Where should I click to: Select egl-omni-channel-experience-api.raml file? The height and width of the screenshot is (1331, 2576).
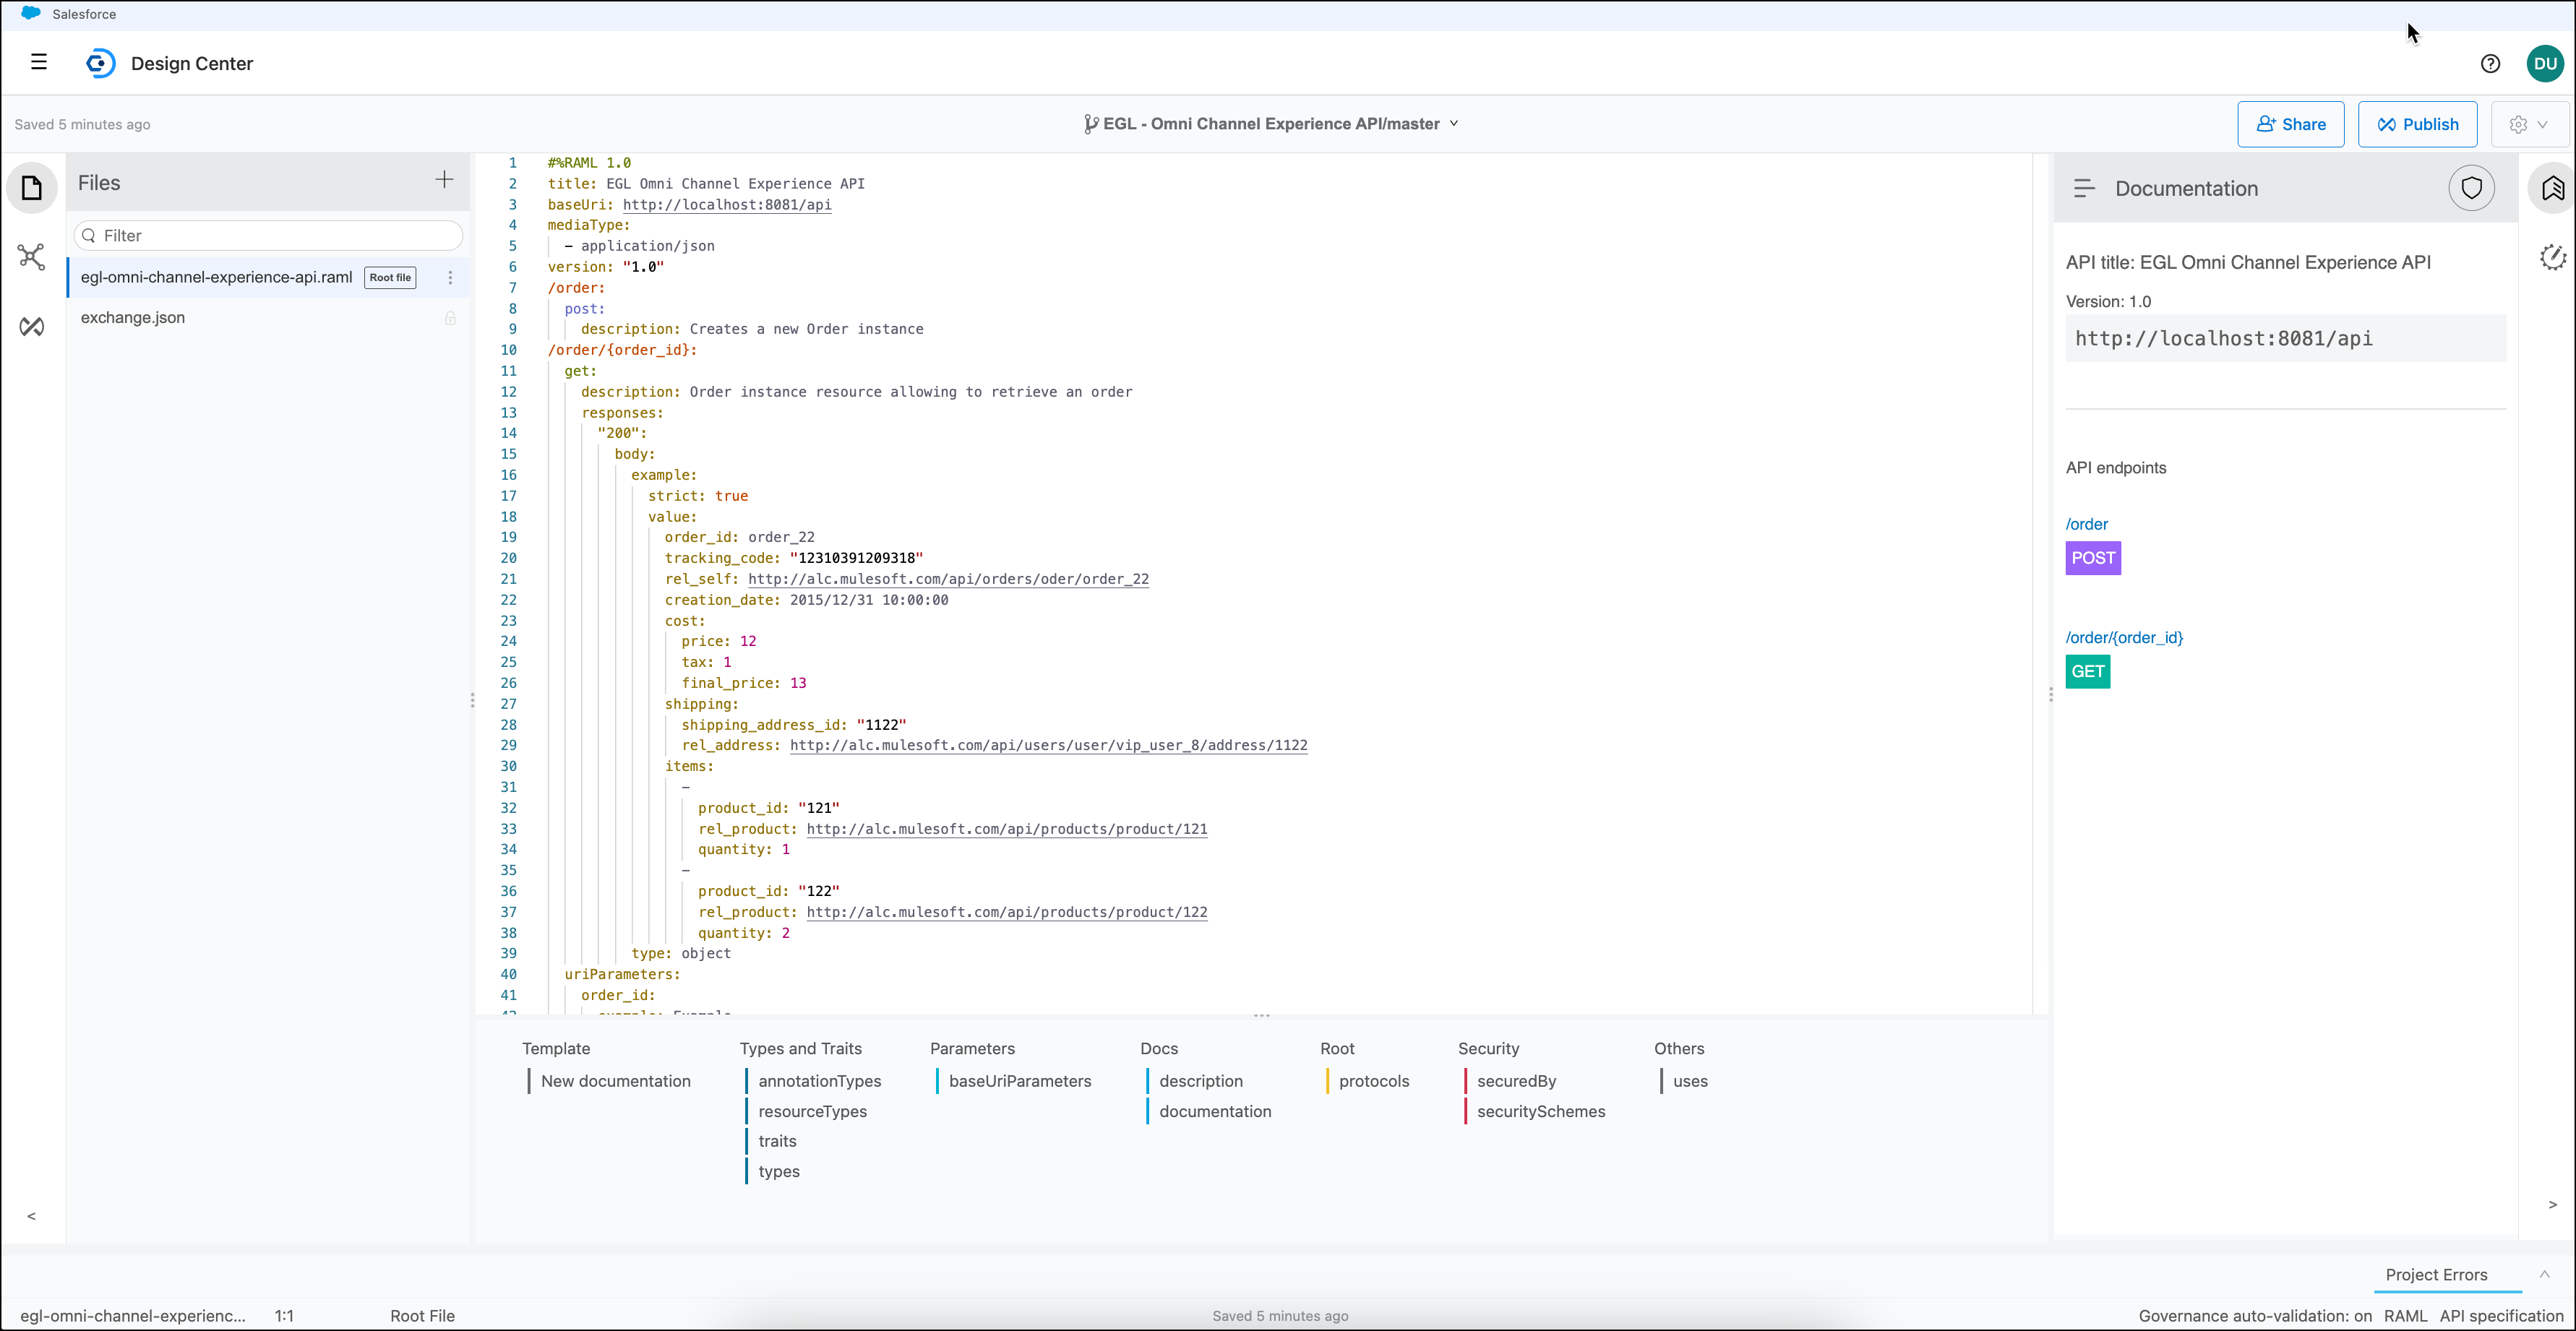[x=268, y=278]
